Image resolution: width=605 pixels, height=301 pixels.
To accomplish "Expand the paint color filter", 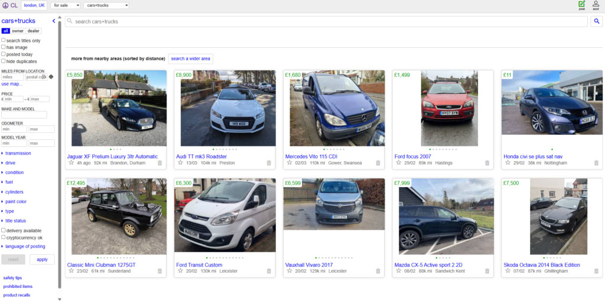I will coord(14,201).
